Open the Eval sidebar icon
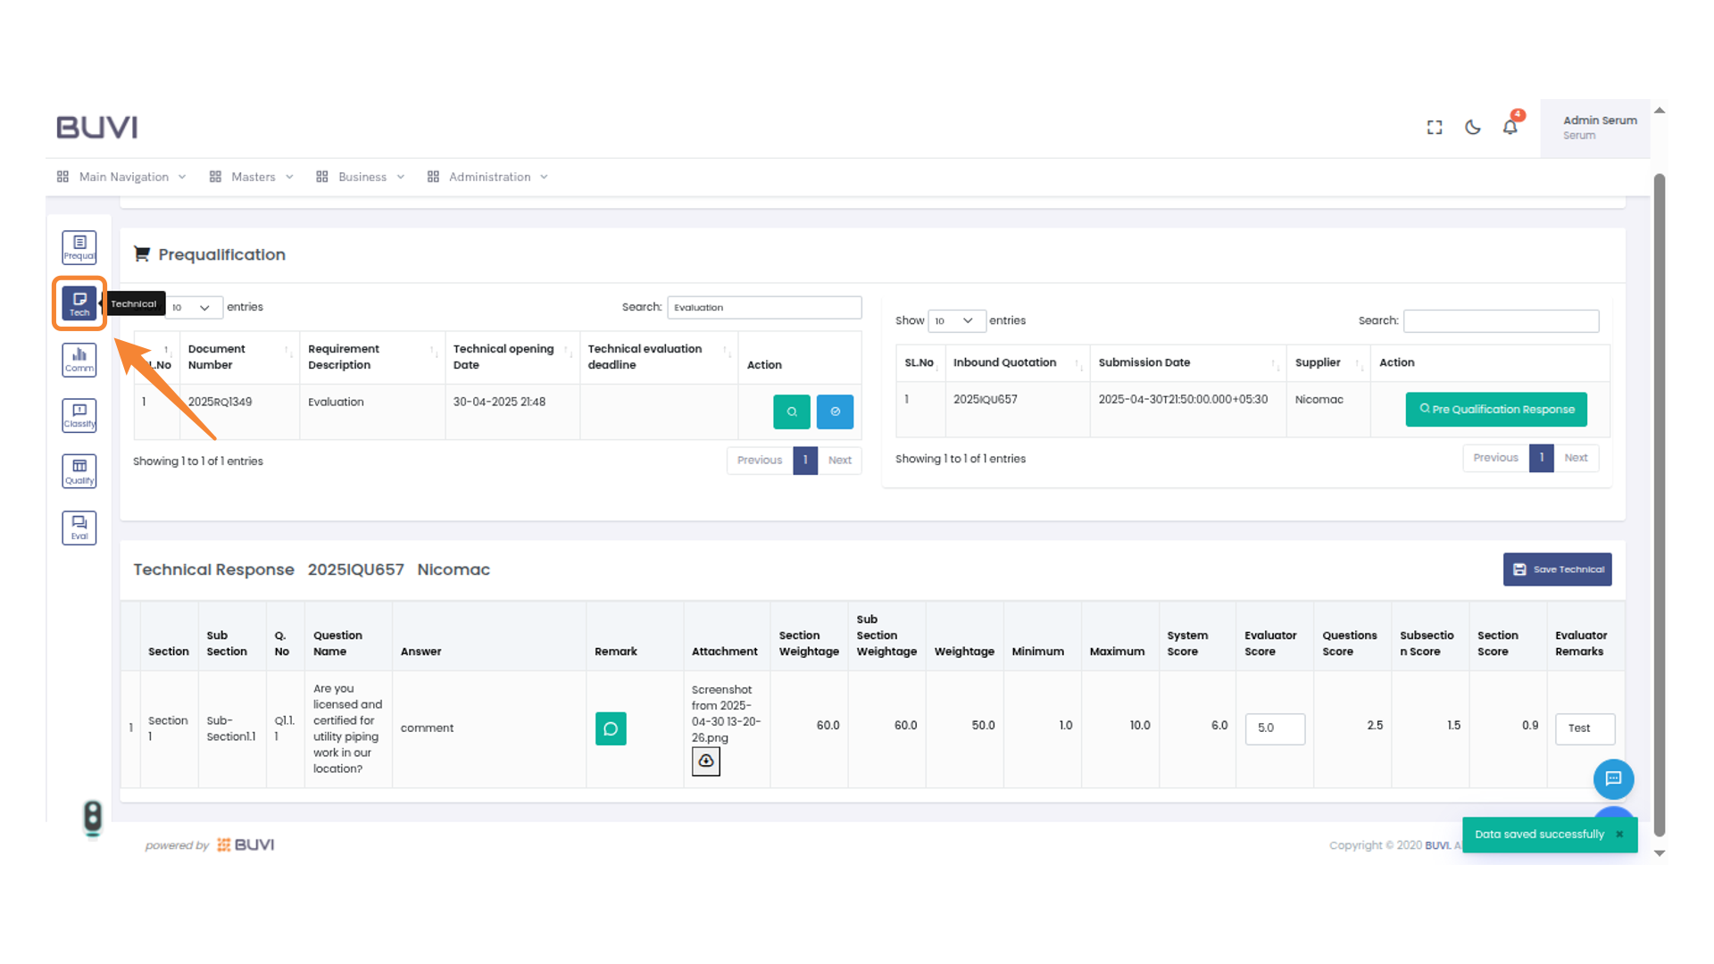1714x964 pixels. 79,528
